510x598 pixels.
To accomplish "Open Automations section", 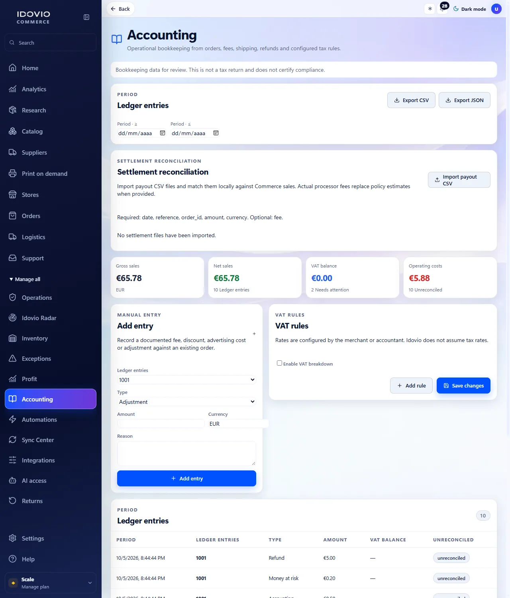I will [x=51, y=420].
